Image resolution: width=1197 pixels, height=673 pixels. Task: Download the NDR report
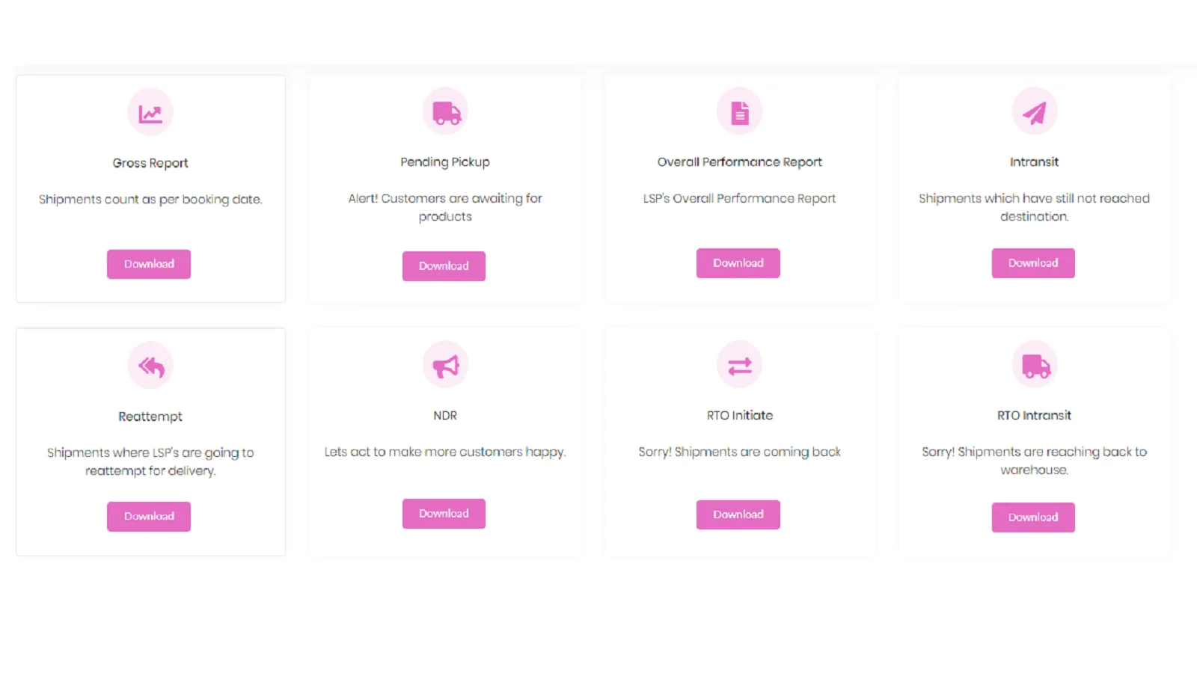(x=444, y=514)
